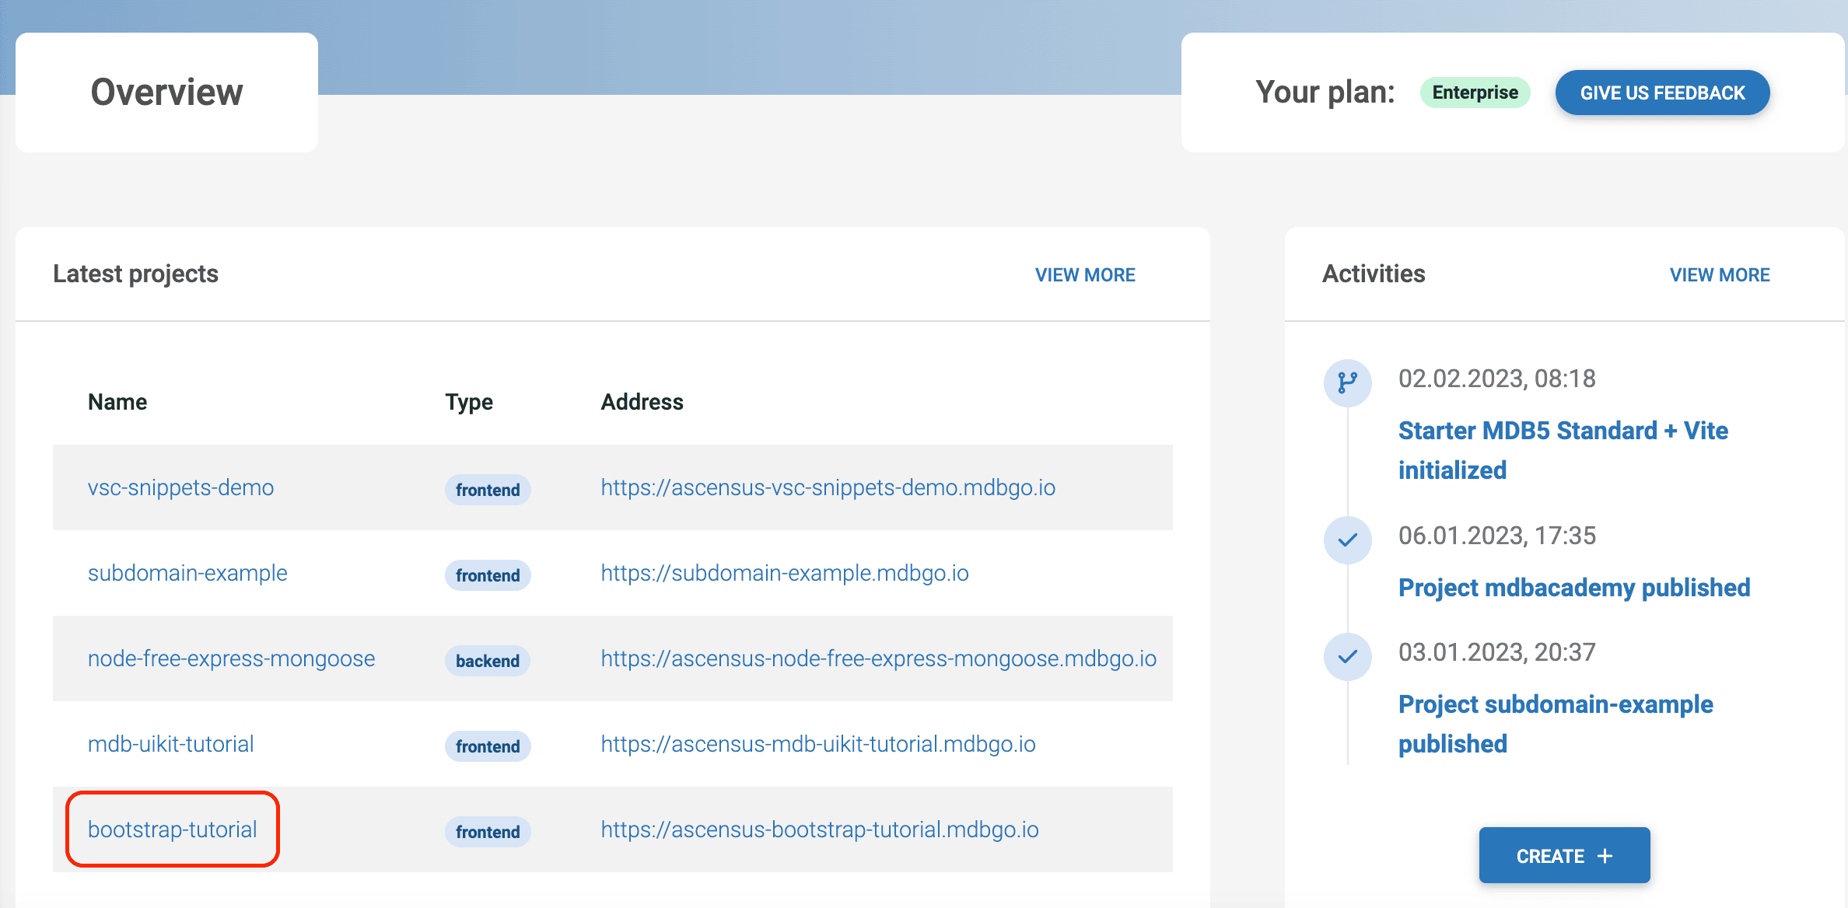Viewport: 1848px width, 908px height.
Task: Click the checkmark icon beside subdomain-example published
Action: pyautogui.click(x=1347, y=657)
